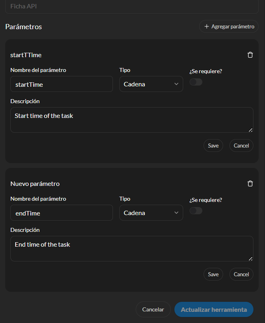This screenshot has width=265, height=323.
Task: Open Tipo dropdown for startTime parameter
Action: click(x=151, y=84)
